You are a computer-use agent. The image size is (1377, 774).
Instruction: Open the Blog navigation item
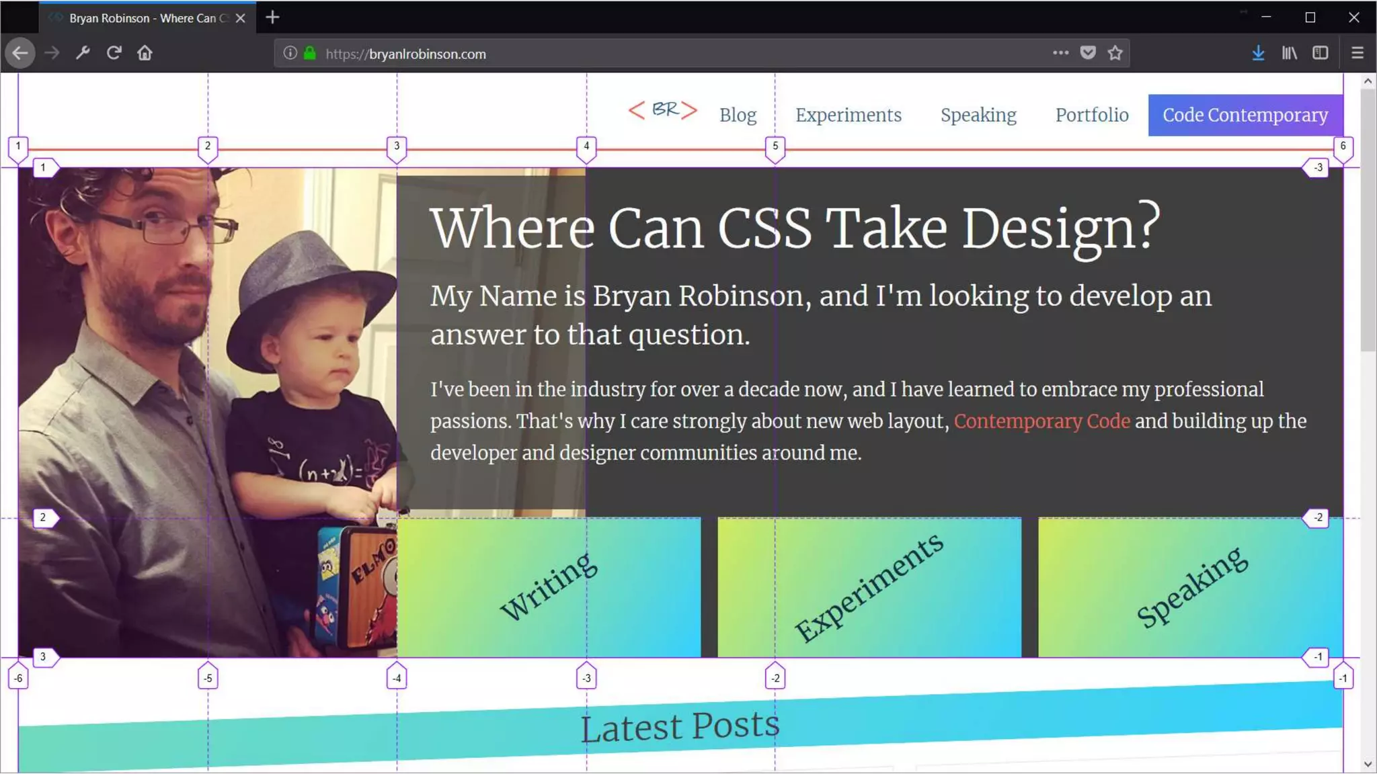pos(738,115)
